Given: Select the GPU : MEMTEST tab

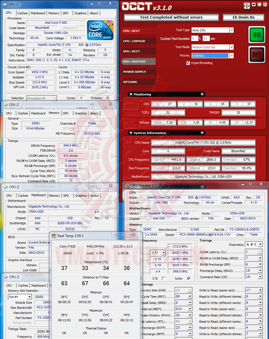Looking at the screenshot, I should pos(138,62).
